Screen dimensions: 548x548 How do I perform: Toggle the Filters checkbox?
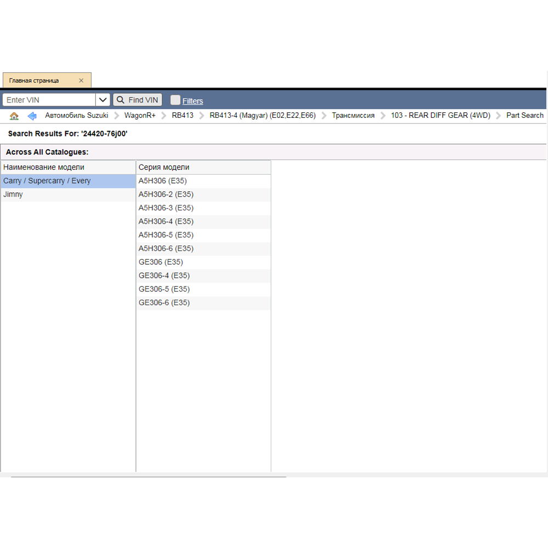[175, 100]
